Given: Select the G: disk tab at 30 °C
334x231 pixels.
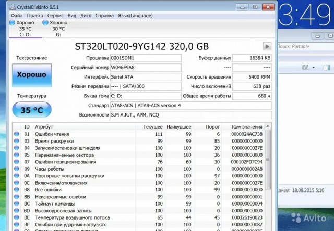Looking at the screenshot, I should [58, 29].
